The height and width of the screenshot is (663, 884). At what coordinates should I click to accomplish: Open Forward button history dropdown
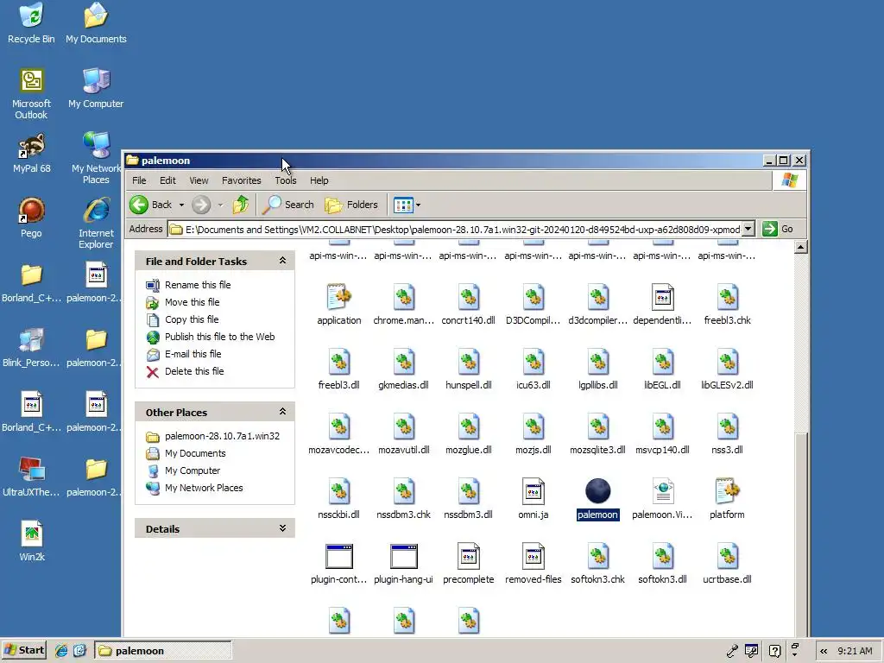point(220,205)
